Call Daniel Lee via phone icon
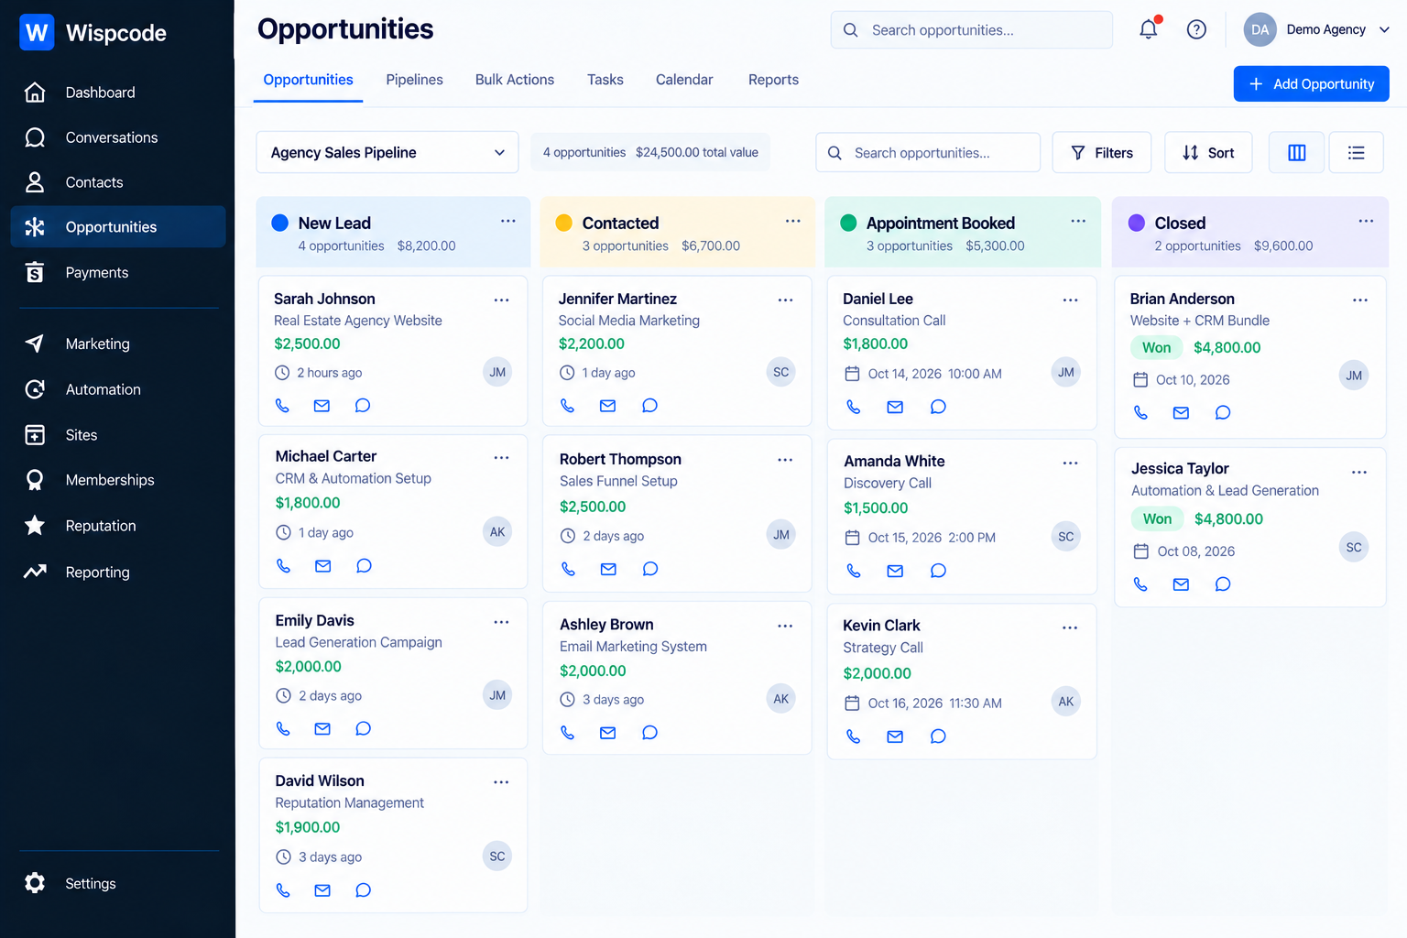Screen dimensions: 1407x938 click(x=853, y=407)
